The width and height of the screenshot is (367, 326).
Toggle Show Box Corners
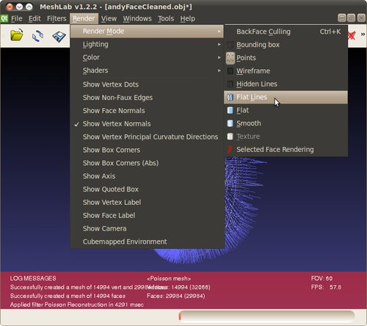[147, 150]
